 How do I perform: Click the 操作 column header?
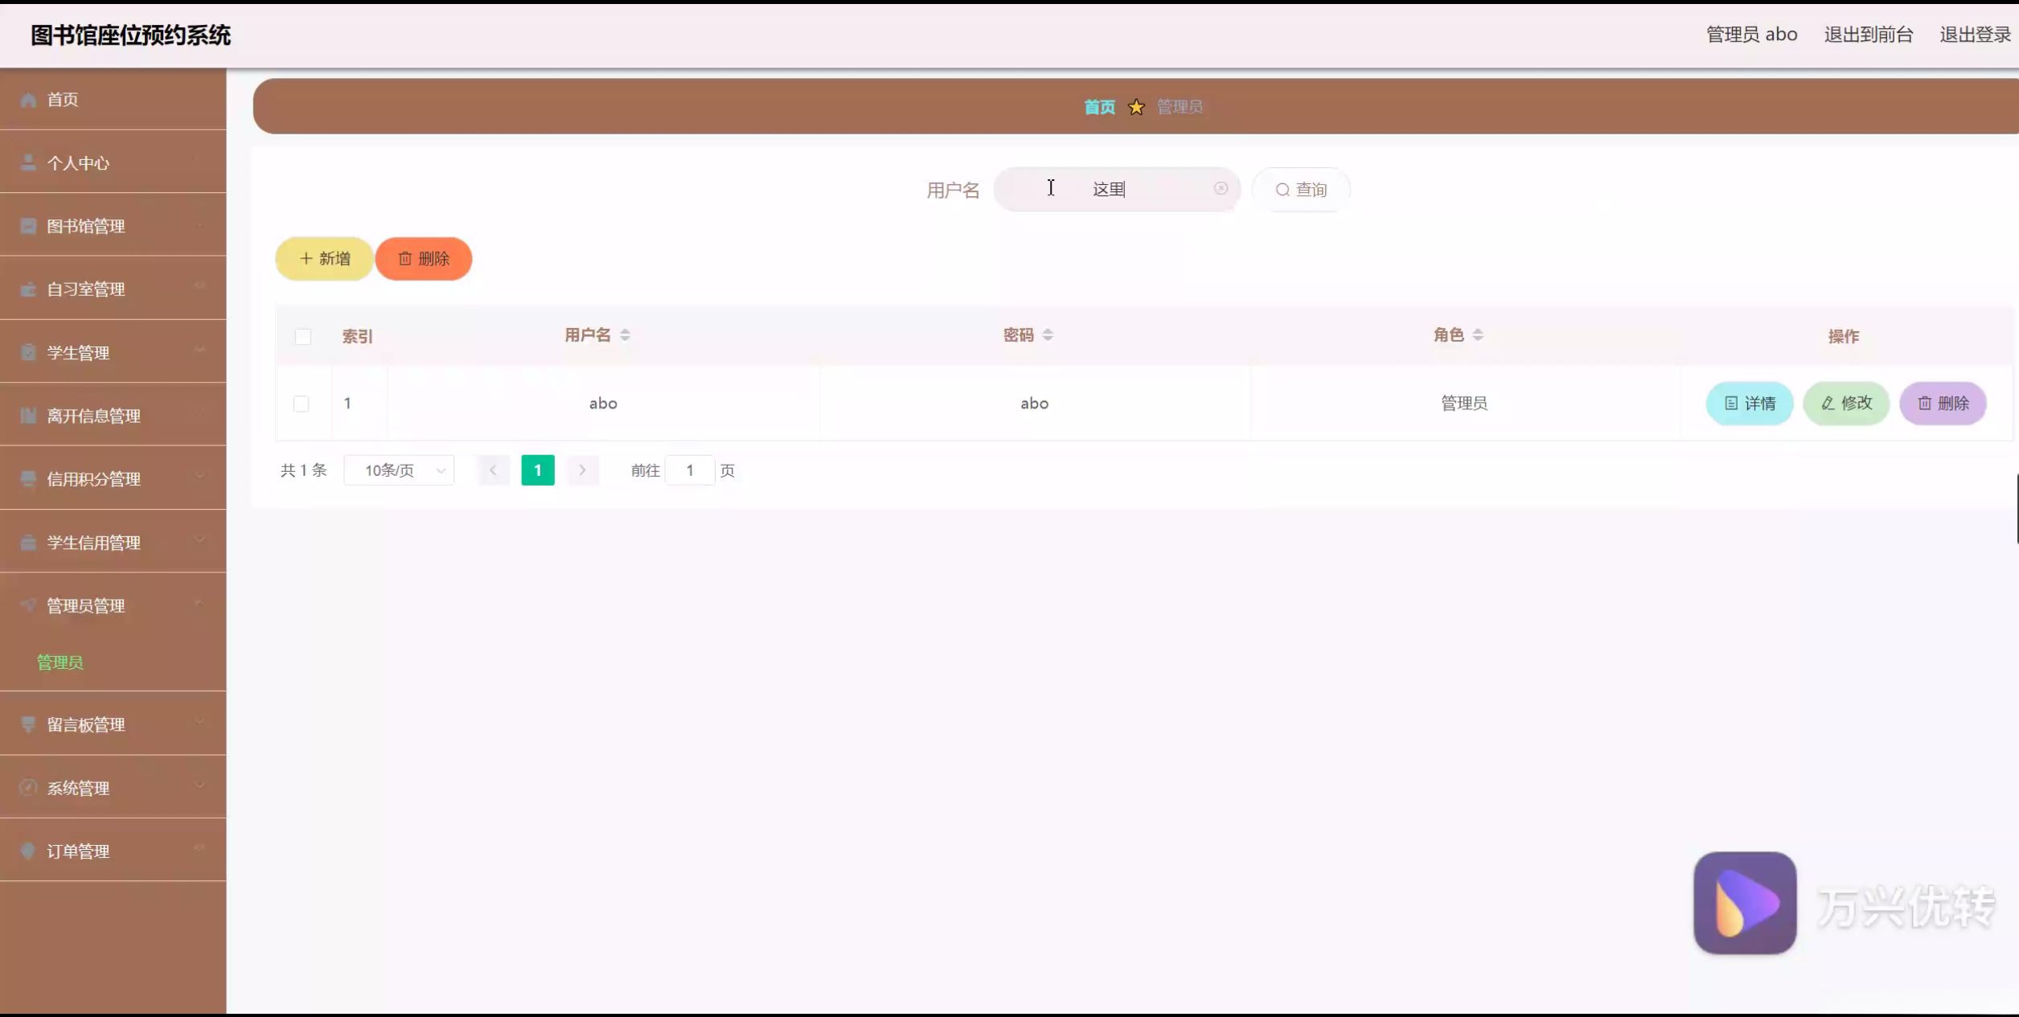point(1844,337)
